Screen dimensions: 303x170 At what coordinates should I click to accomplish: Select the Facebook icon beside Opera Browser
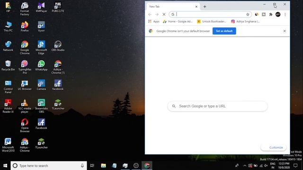pos(41,124)
